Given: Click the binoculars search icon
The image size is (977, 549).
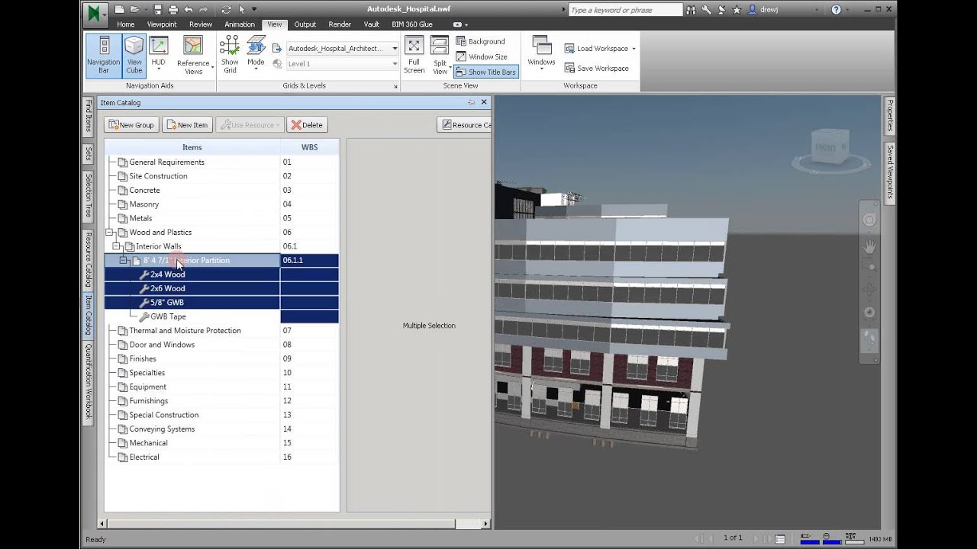Looking at the screenshot, I should click(x=692, y=10).
